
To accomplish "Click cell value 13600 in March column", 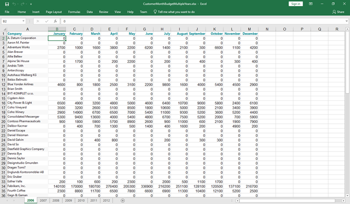I will point(92,117).
